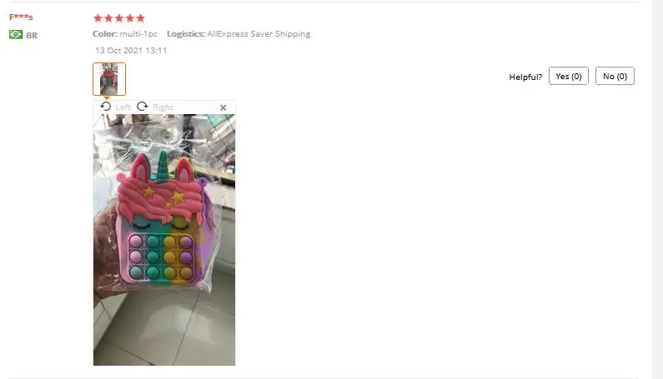Click the fourth rating star
Viewport: 663px width, 379px height.
[x=130, y=17]
